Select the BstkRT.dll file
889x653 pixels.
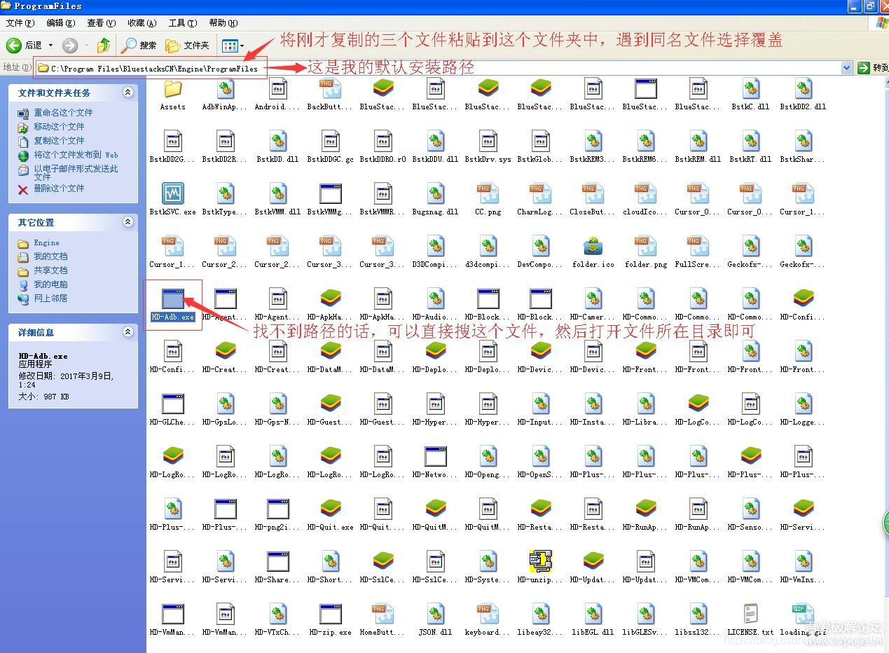point(751,146)
